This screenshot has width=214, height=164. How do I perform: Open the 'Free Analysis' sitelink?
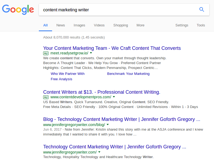(62, 79)
